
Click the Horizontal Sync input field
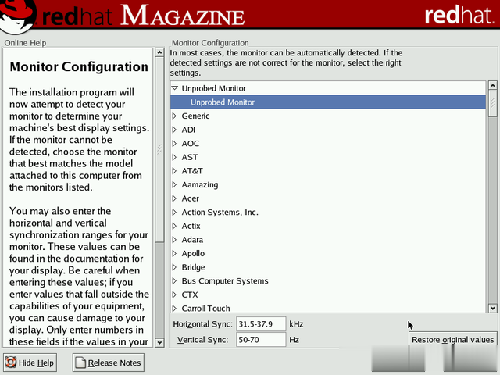point(261,324)
